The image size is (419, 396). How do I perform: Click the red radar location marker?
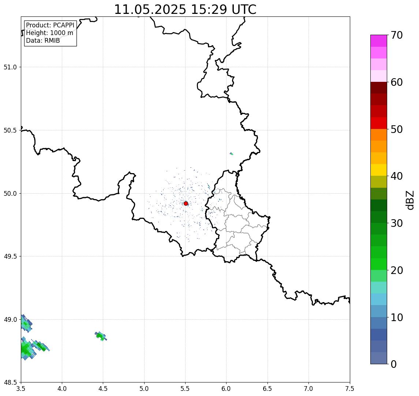[186, 203]
